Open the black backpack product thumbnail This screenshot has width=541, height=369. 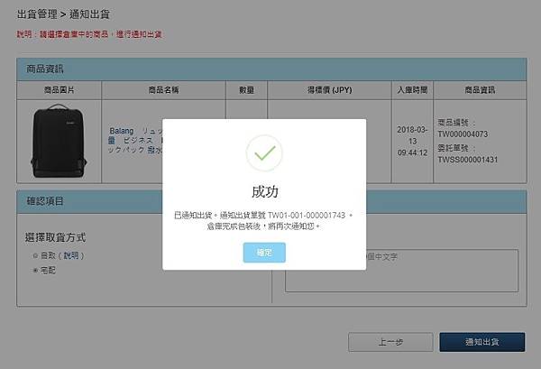[x=59, y=141]
